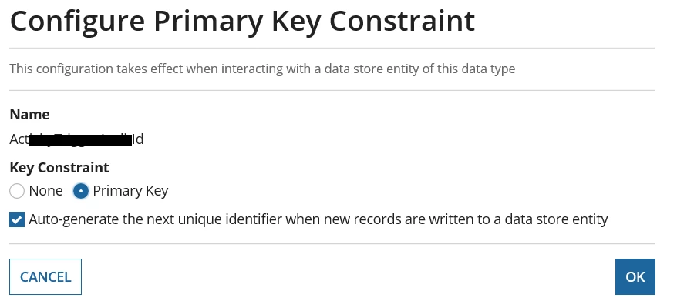Click the white checkmark in the blue checkbox
677x308 pixels.
tap(17, 220)
